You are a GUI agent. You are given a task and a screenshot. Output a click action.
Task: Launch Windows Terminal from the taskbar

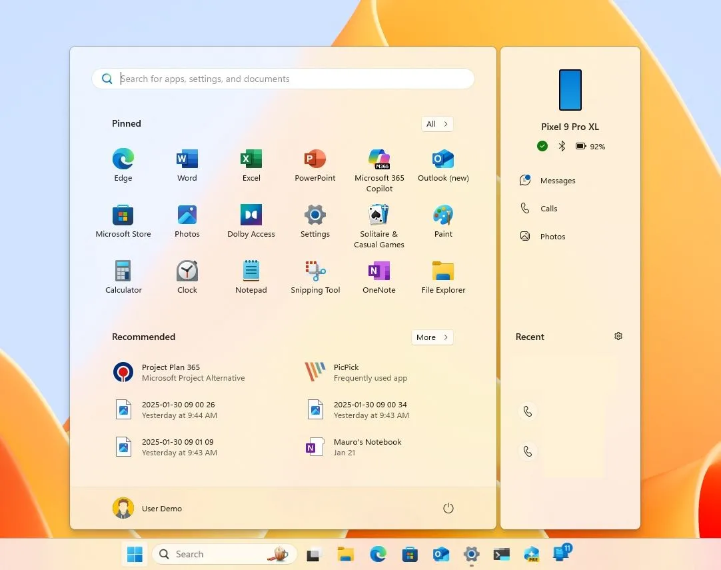501,554
